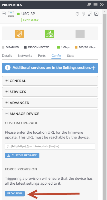Click the gray disabled port square
This screenshot has height=200, width=107.
(x=80, y=34)
